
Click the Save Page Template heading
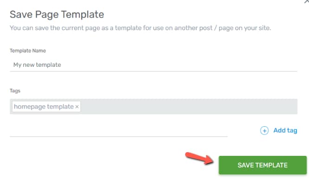tap(57, 14)
